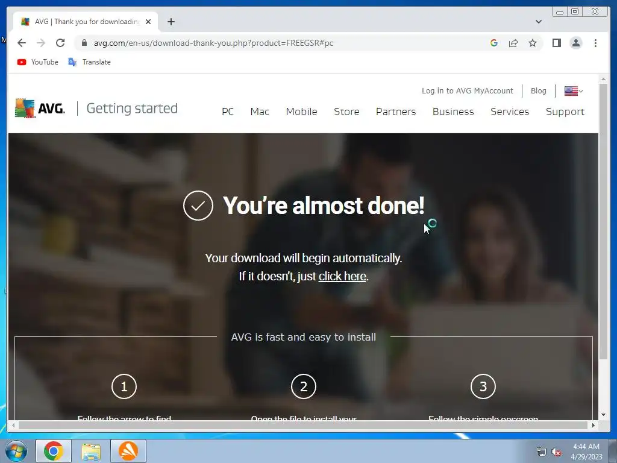Open the Services menu item

click(510, 112)
